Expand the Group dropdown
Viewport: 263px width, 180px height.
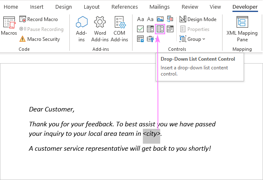click(192, 39)
